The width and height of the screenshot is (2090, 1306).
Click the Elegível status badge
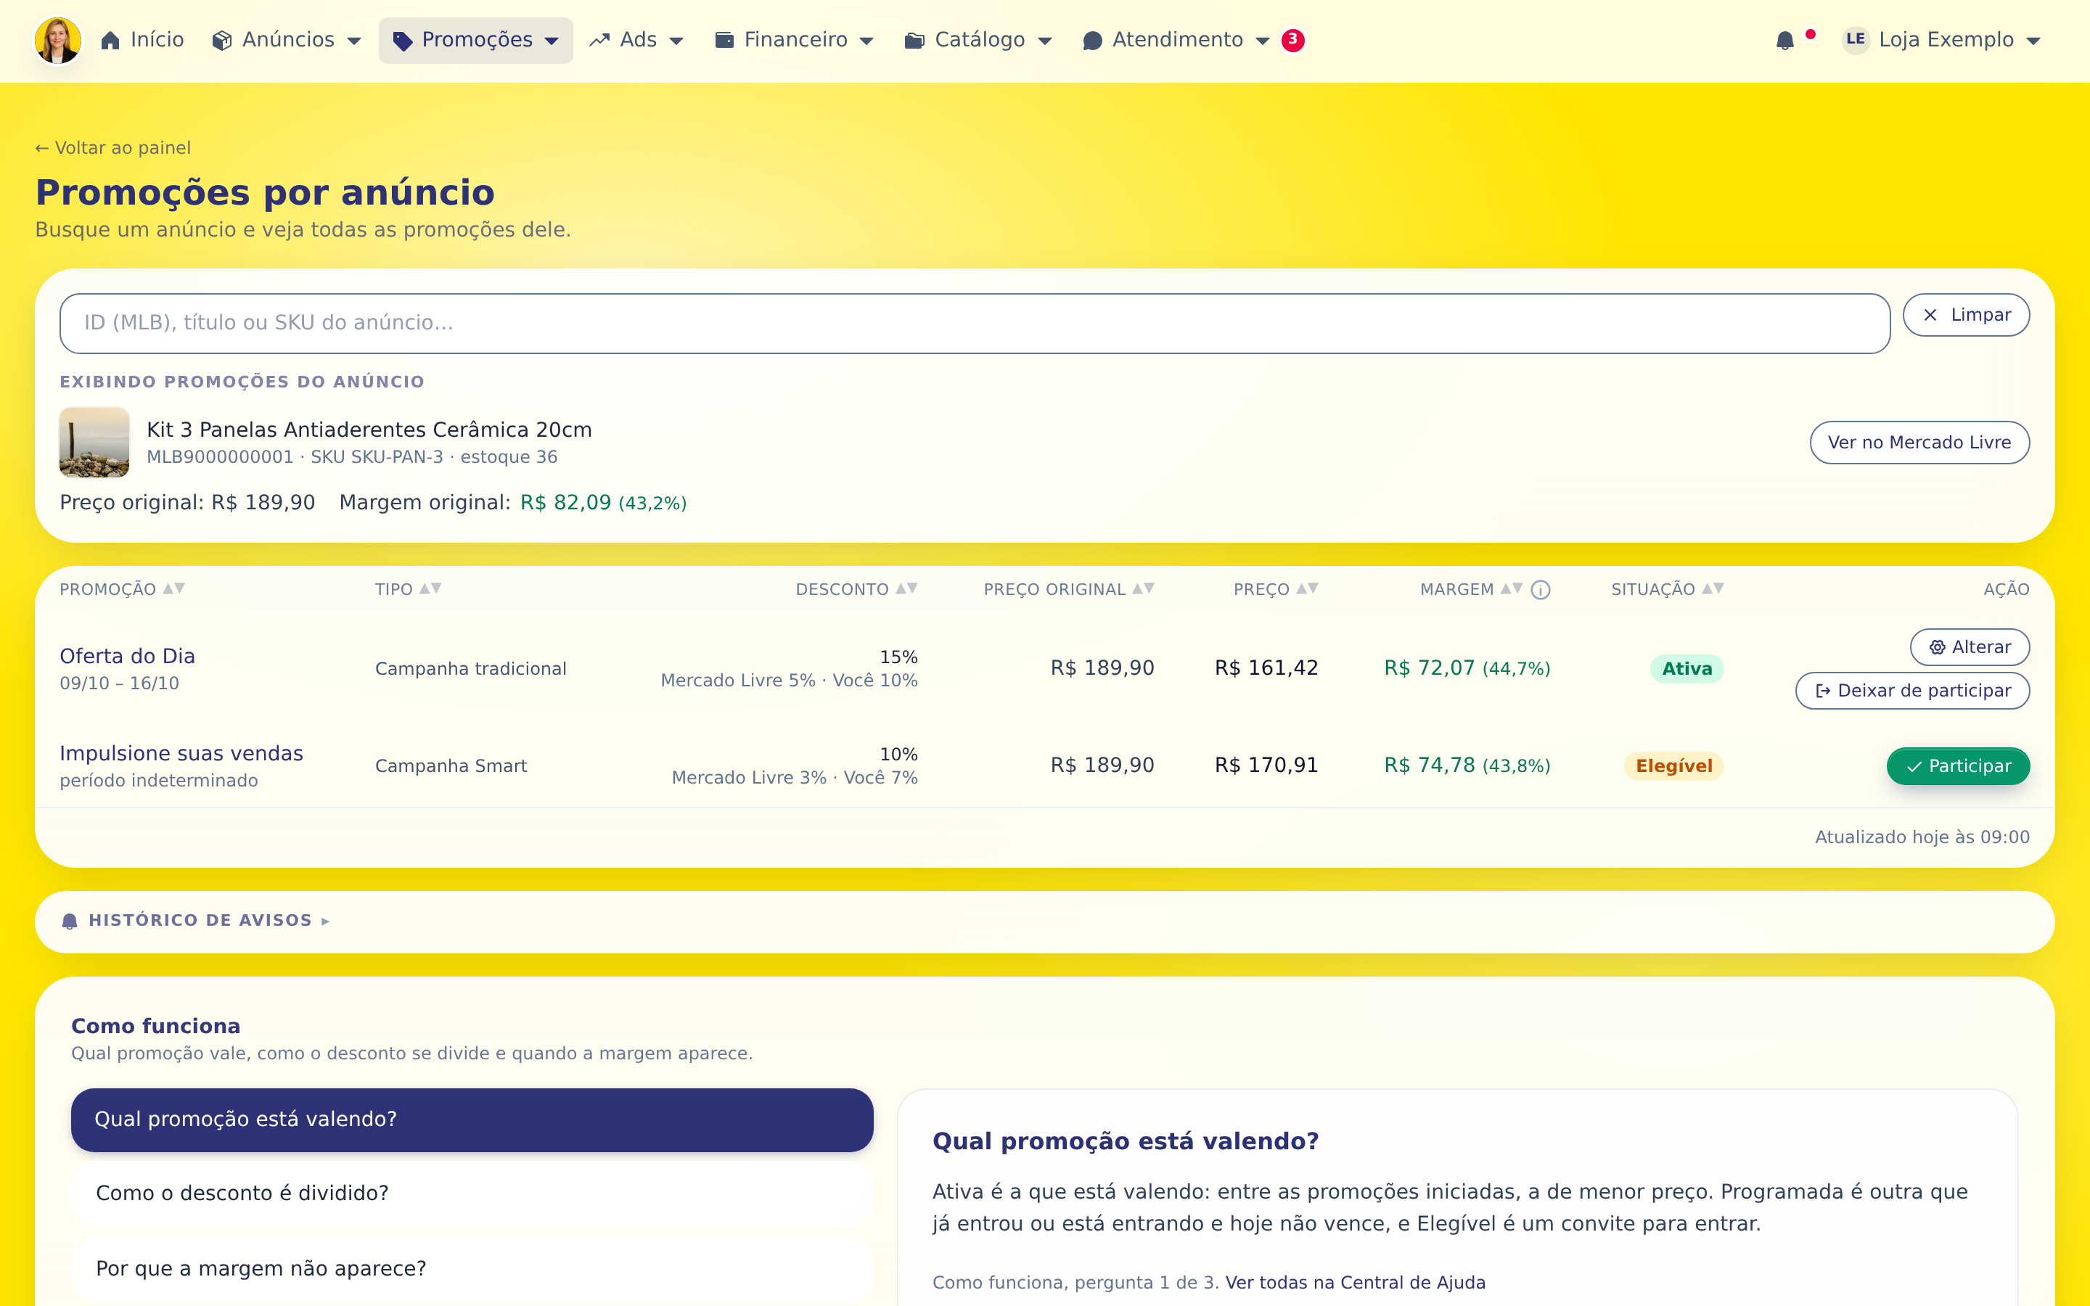[x=1673, y=766]
